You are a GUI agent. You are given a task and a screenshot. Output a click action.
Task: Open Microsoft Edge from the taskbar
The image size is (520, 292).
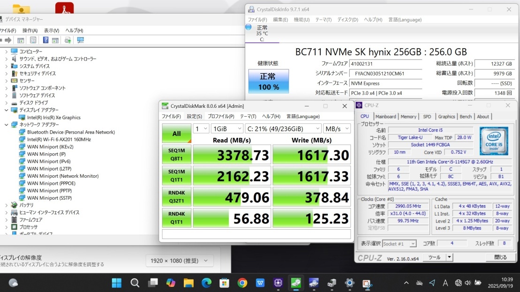point(206,283)
